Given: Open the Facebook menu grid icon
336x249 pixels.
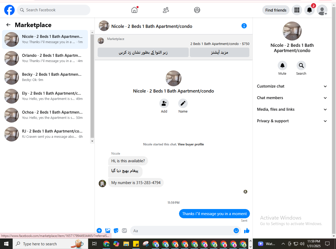Looking at the screenshot, I should 297,10.
